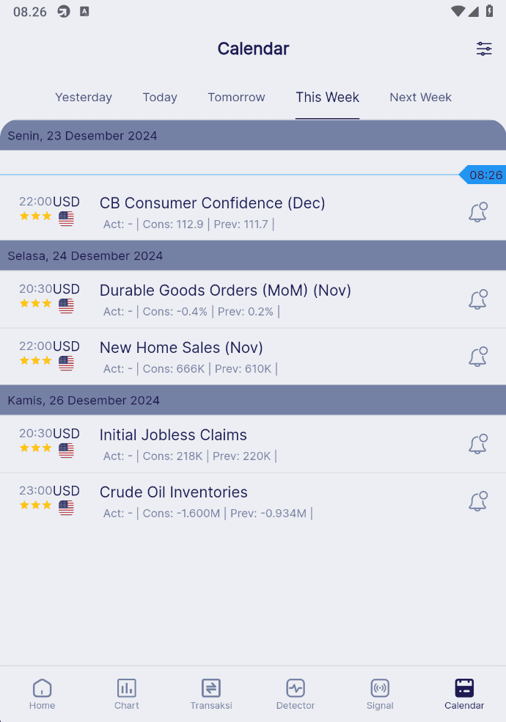Image resolution: width=506 pixels, height=722 pixels.
Task: Open the Chart icon in bottom bar
Action: (126, 694)
